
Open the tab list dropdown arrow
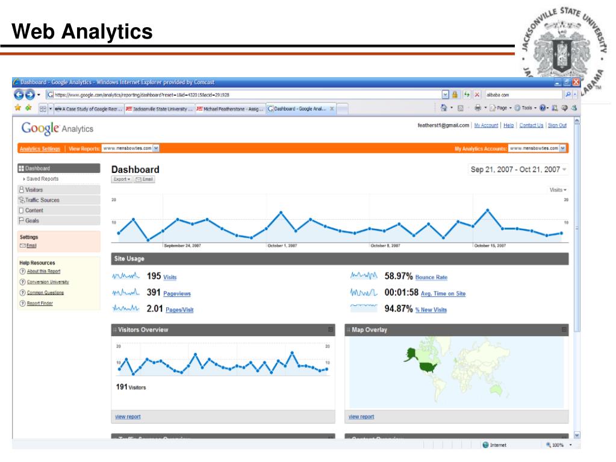coord(51,109)
